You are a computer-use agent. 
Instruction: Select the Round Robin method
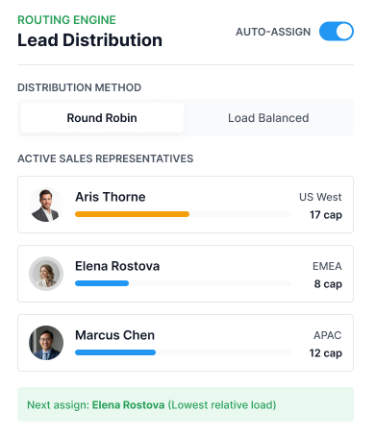pos(102,118)
